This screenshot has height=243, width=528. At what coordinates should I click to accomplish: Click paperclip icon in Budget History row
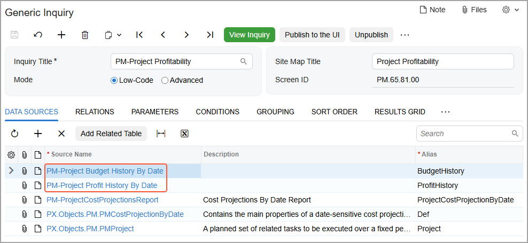[x=24, y=171]
